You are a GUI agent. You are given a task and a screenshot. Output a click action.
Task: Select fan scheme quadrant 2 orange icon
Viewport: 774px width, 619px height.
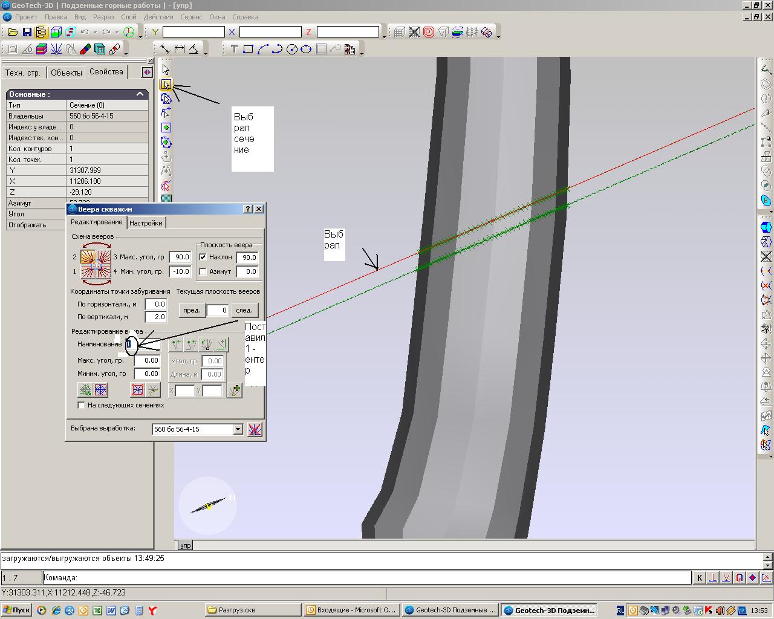tap(88, 257)
